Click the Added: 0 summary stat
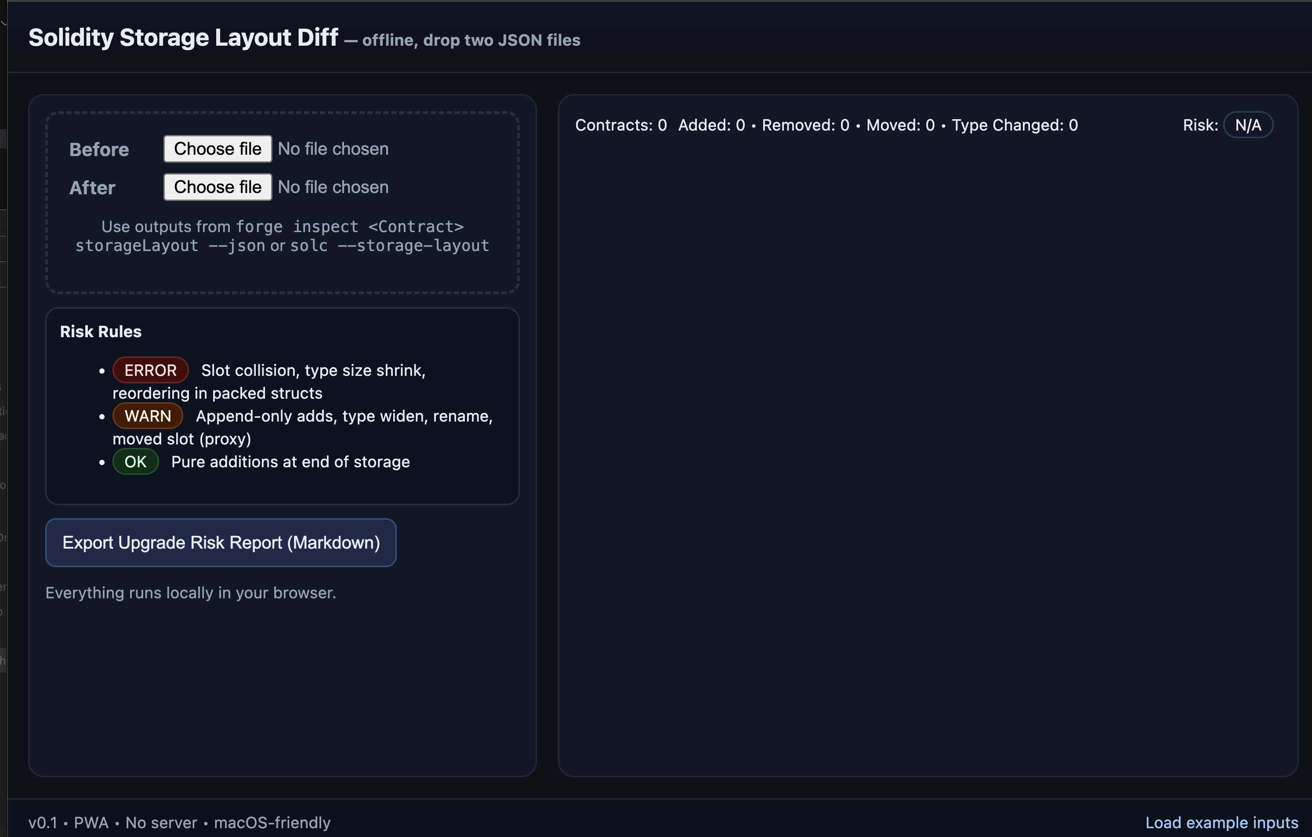Viewport: 1312px width, 837px height. [x=711, y=125]
